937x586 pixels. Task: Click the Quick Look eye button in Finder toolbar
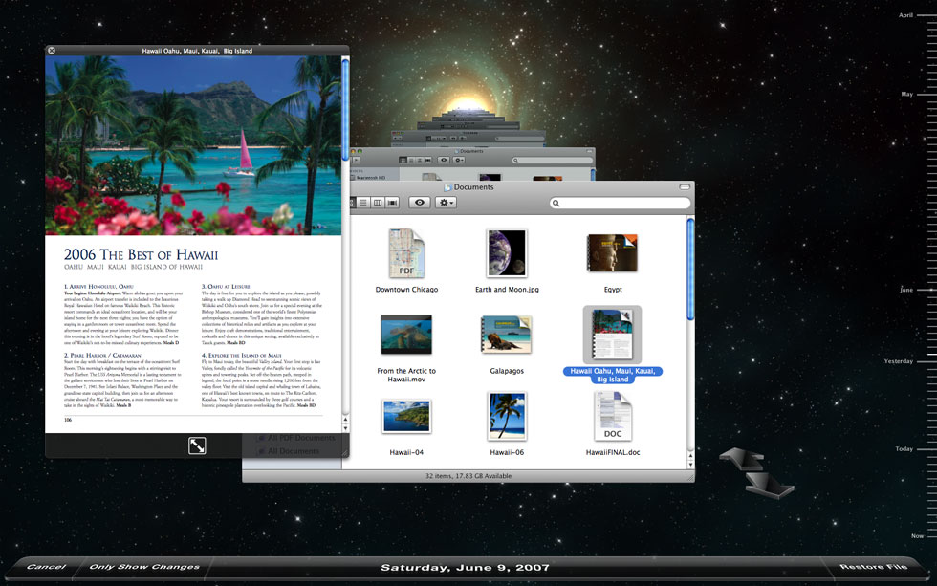point(419,203)
